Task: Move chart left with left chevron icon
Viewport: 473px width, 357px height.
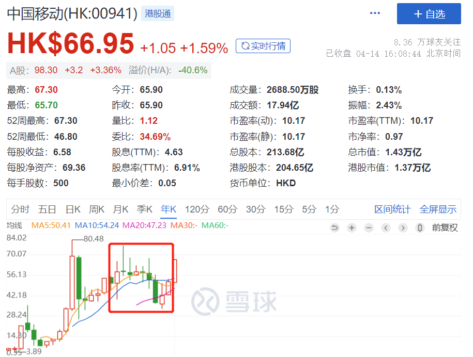Action: point(386,228)
